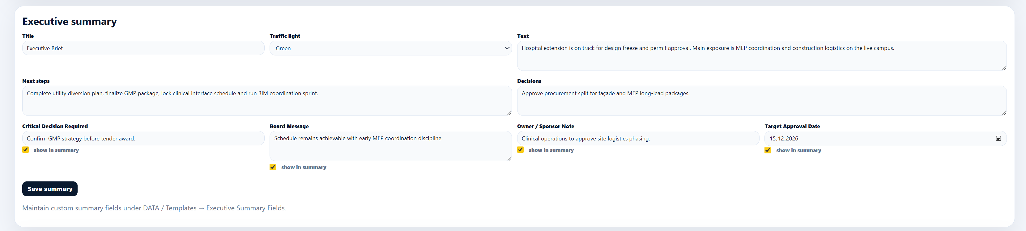This screenshot has width=1026, height=231.
Task: Click the Next steps label
Action: click(36, 81)
